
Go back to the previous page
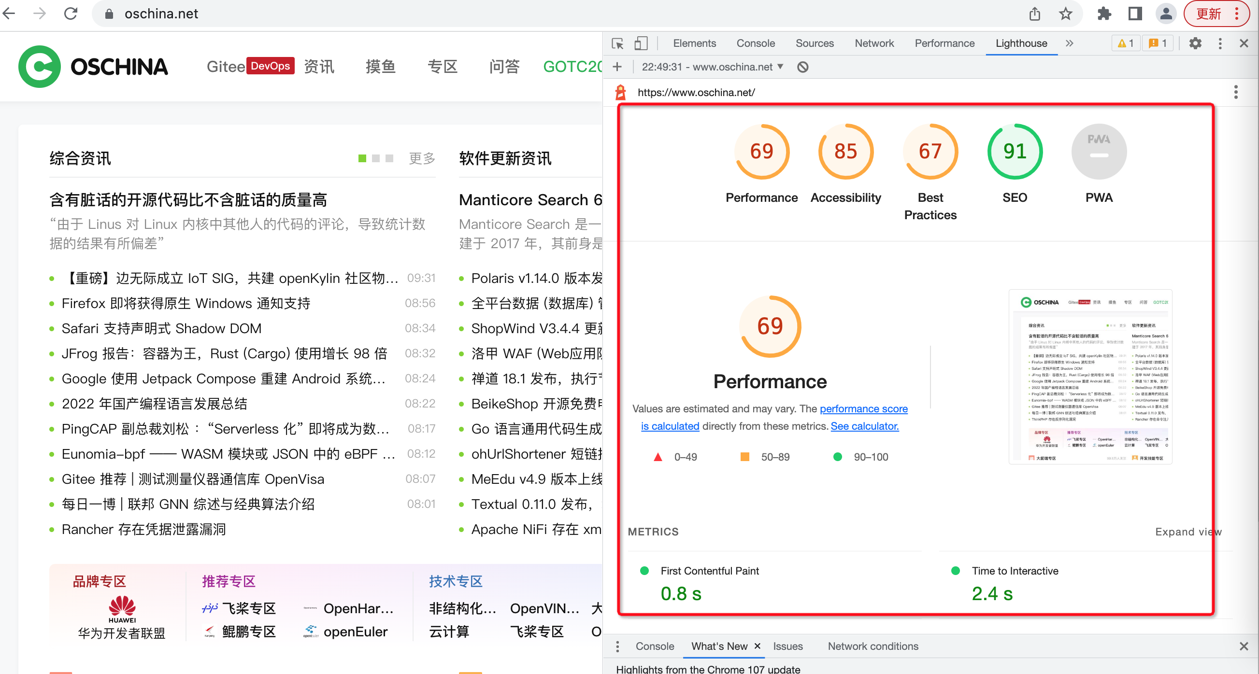tap(9, 13)
